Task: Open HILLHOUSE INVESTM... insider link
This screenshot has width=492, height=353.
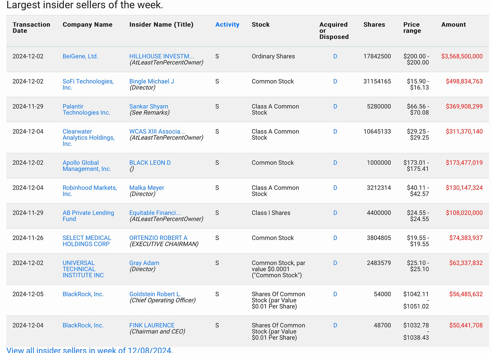Action: coord(162,56)
